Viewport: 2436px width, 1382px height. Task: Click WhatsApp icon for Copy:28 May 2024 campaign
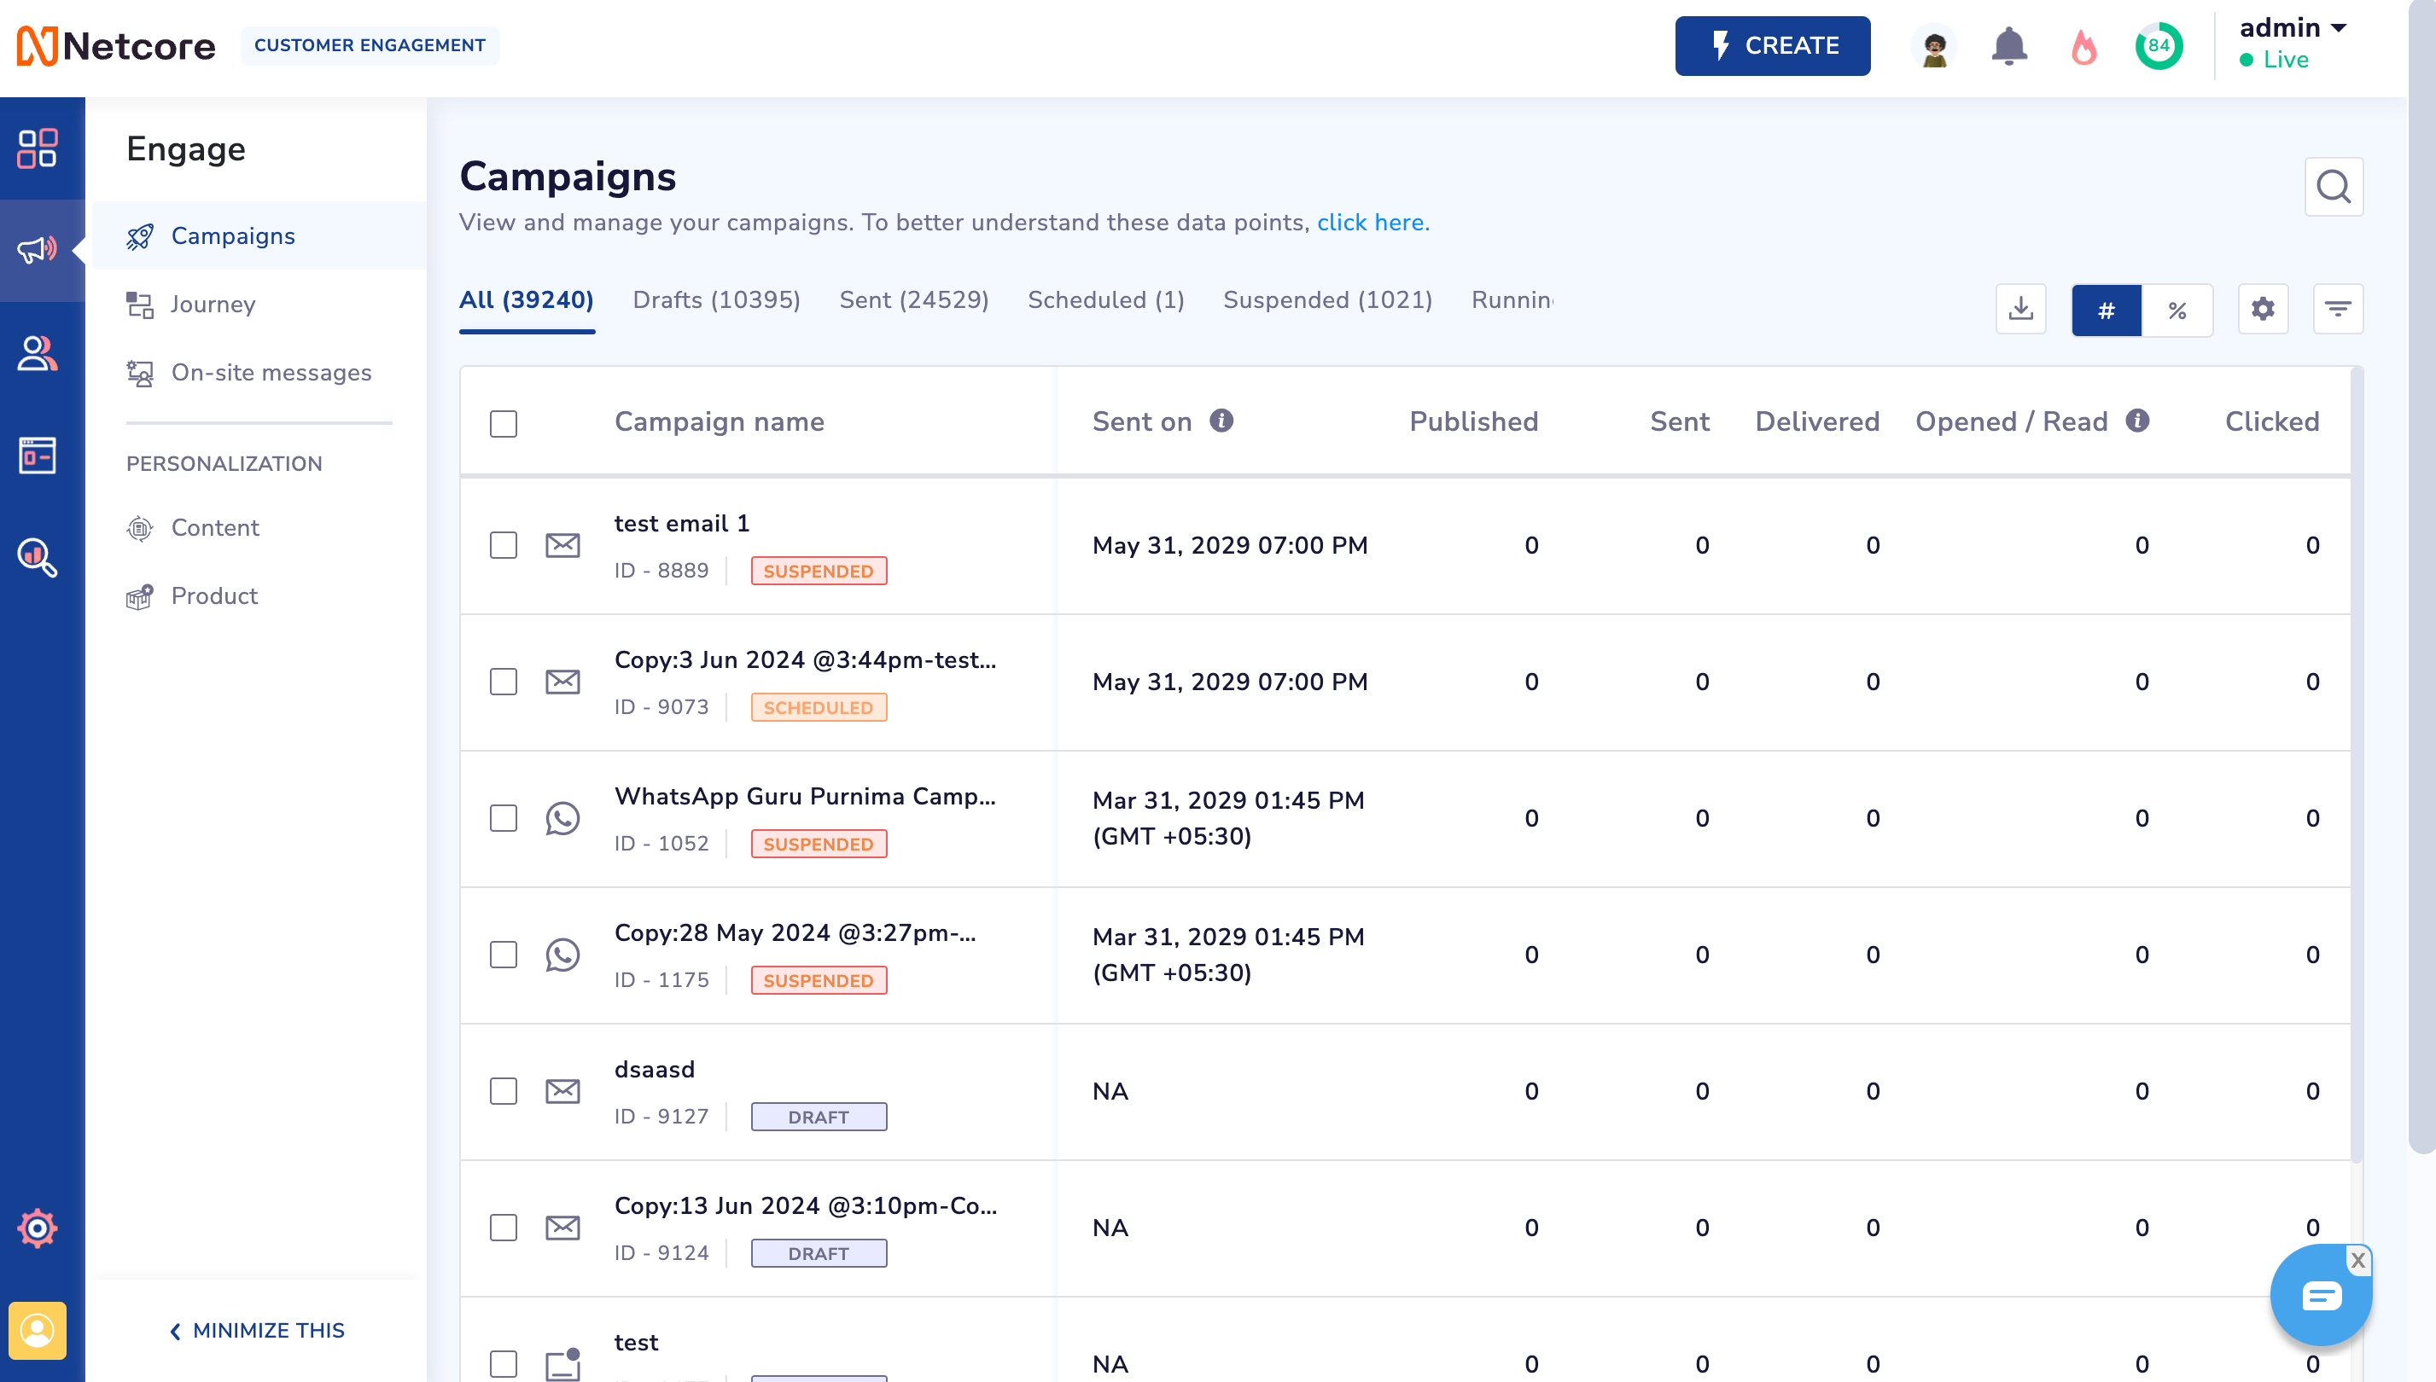562,955
